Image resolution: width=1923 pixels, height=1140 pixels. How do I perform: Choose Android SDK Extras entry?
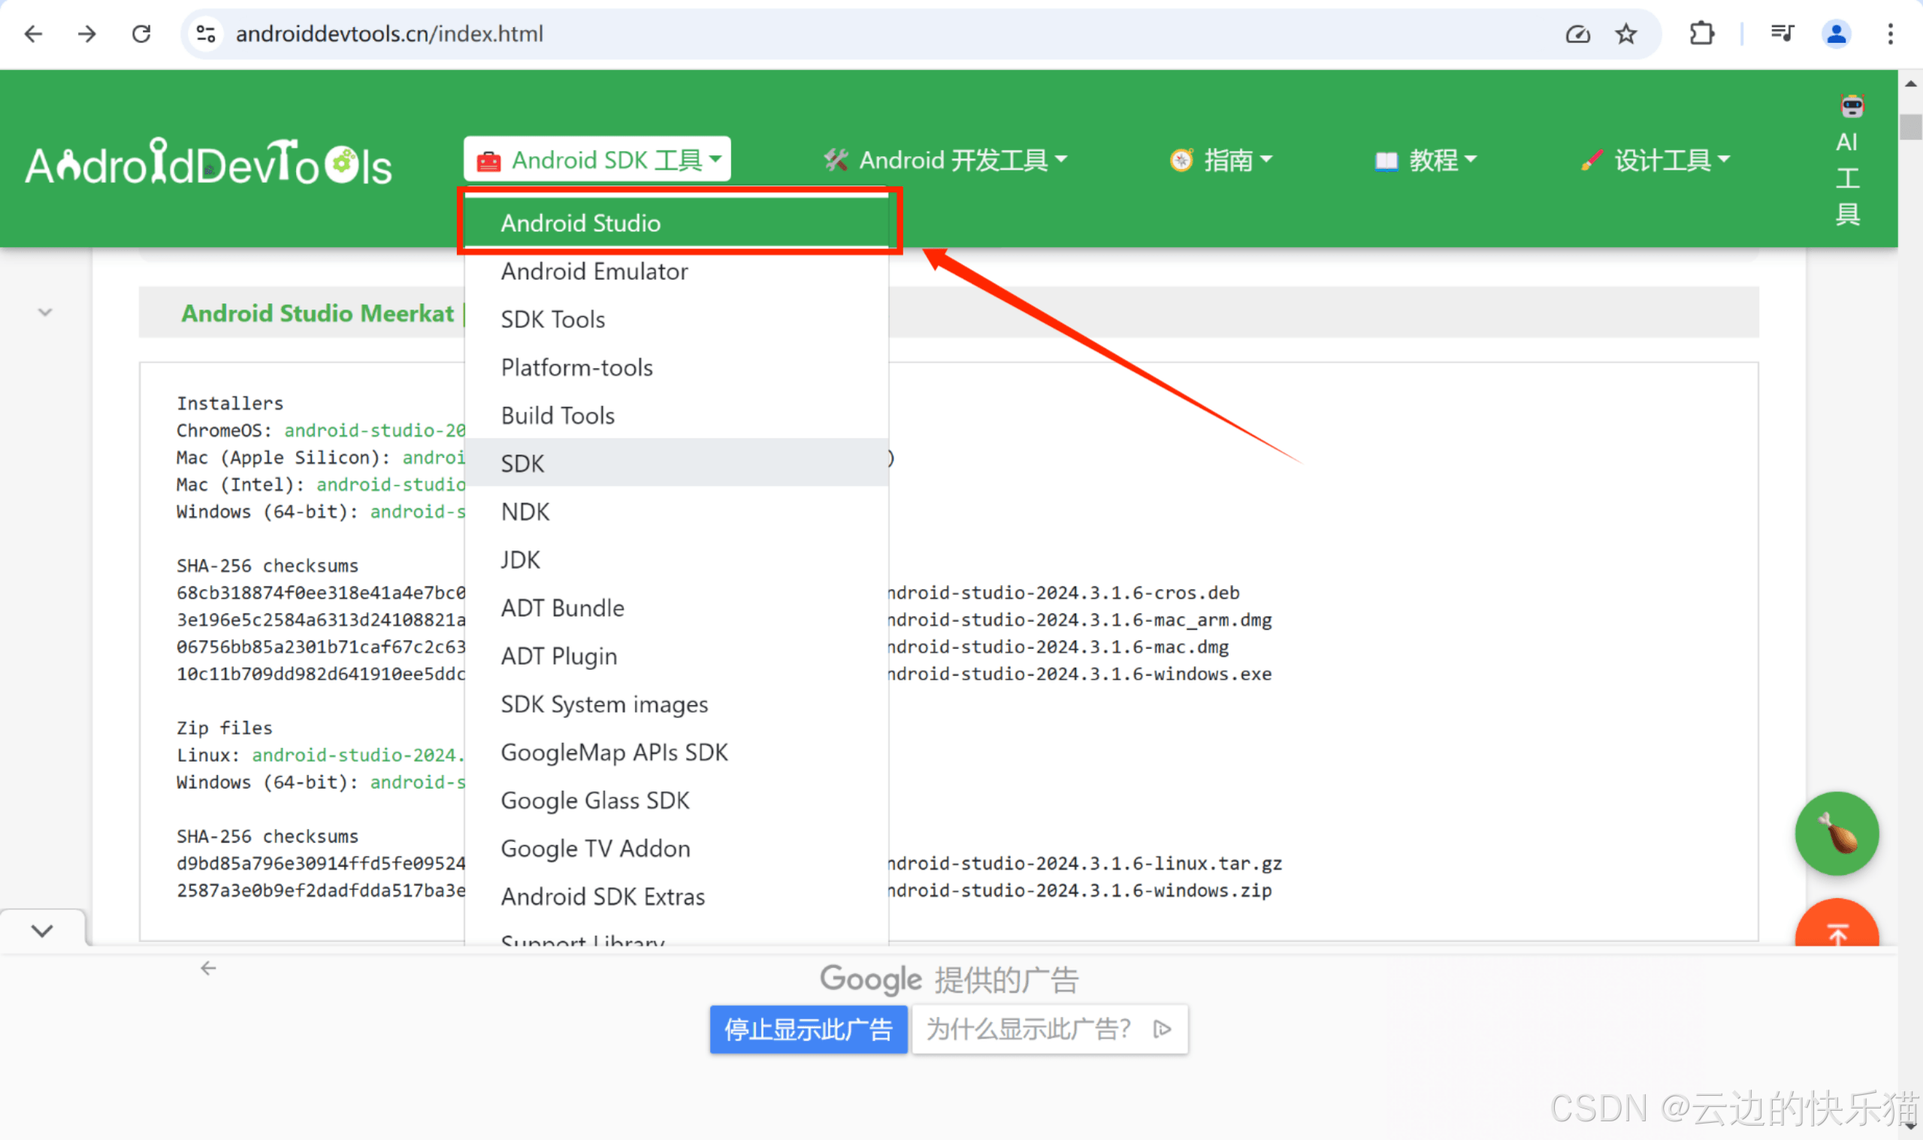pos(676,897)
